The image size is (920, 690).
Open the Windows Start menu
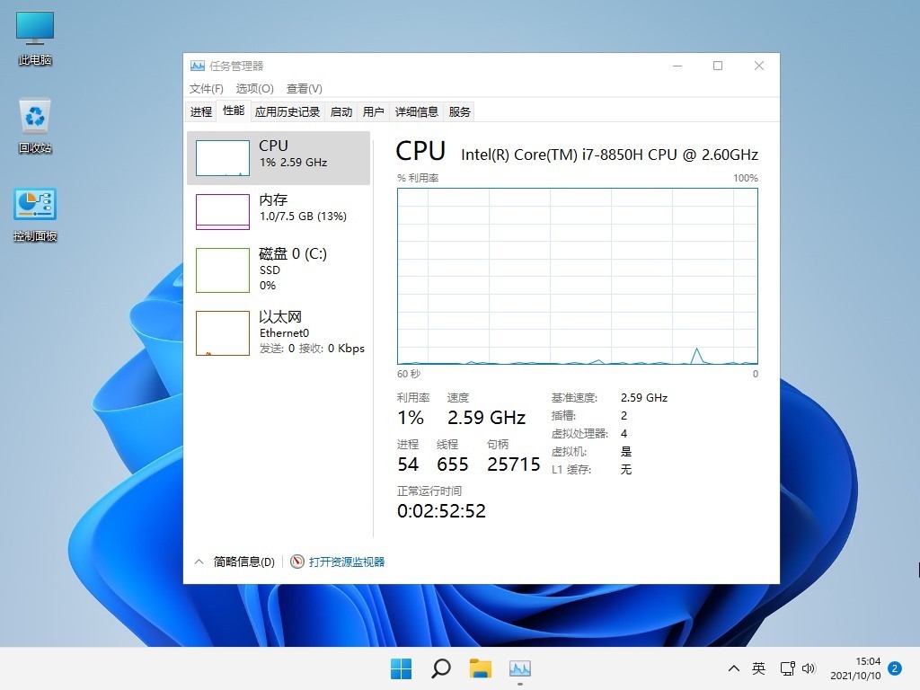(x=401, y=668)
